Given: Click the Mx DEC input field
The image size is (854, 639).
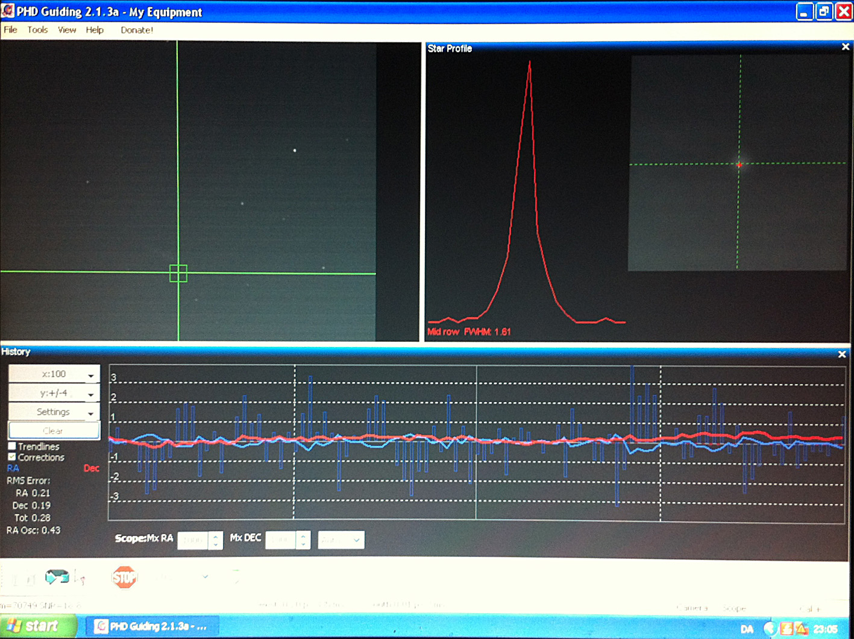Looking at the screenshot, I should [281, 540].
